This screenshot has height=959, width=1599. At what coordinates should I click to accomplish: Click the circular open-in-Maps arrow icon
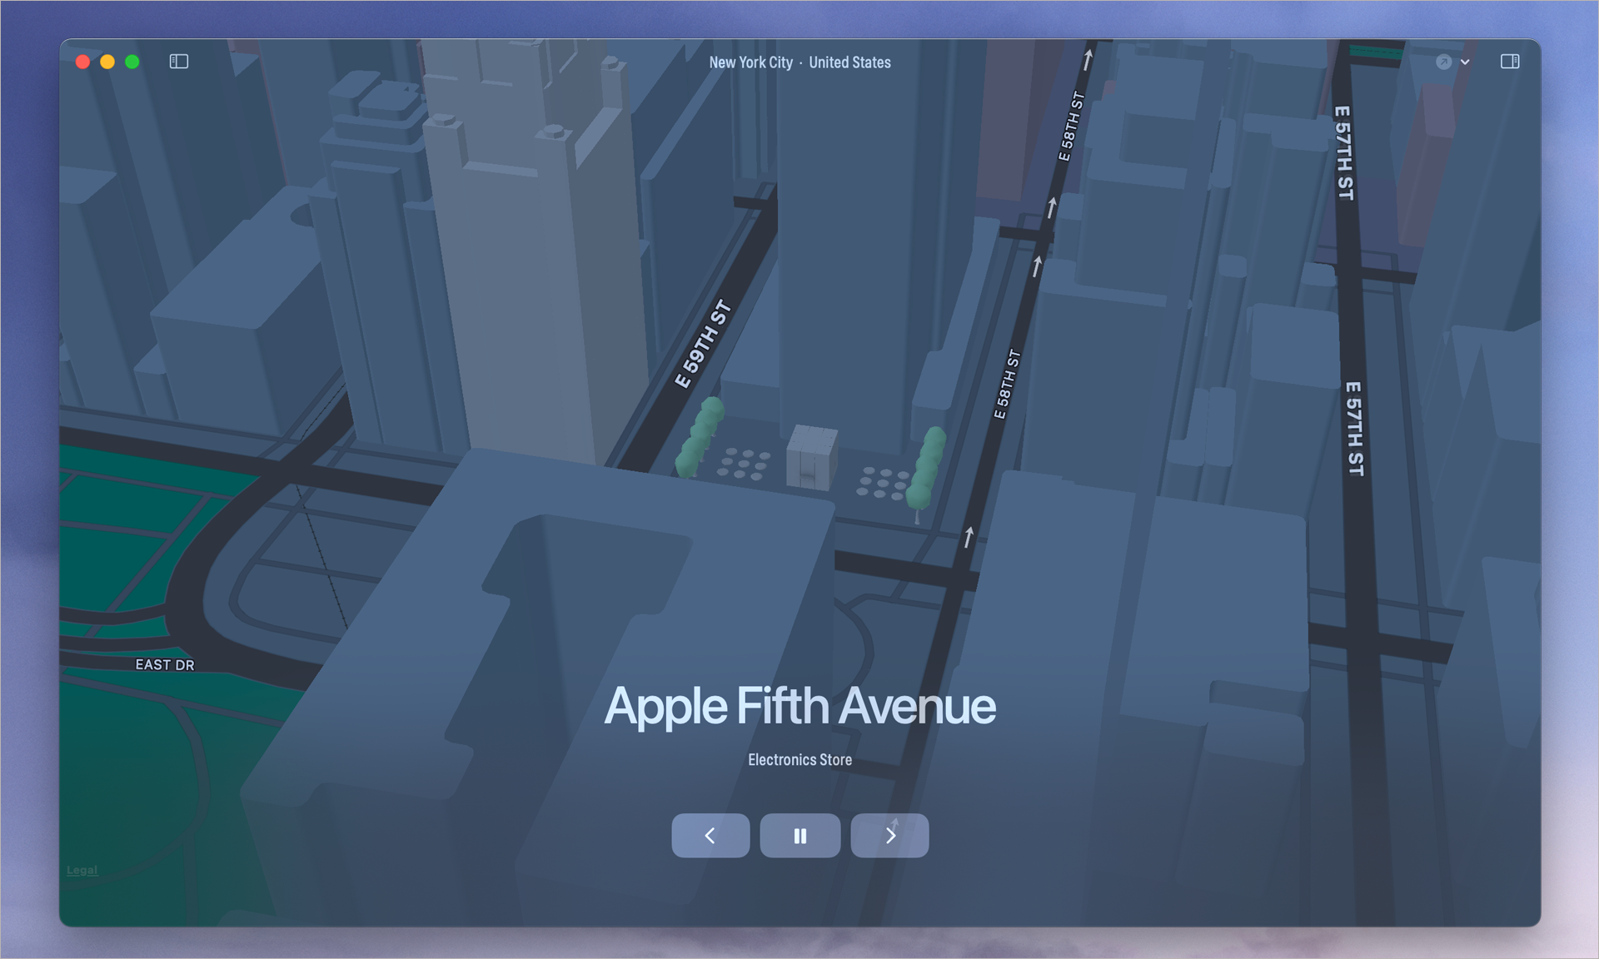point(1444,62)
